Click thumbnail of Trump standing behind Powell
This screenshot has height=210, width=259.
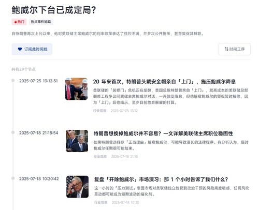pyautogui.click(x=77, y=141)
